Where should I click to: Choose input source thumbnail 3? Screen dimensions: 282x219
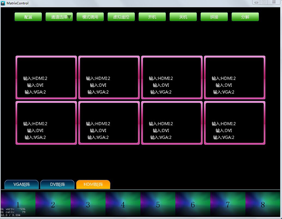coord(88,204)
